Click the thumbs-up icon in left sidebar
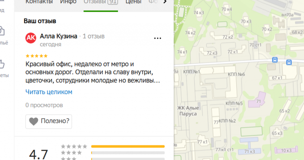 [x=2, y=64]
